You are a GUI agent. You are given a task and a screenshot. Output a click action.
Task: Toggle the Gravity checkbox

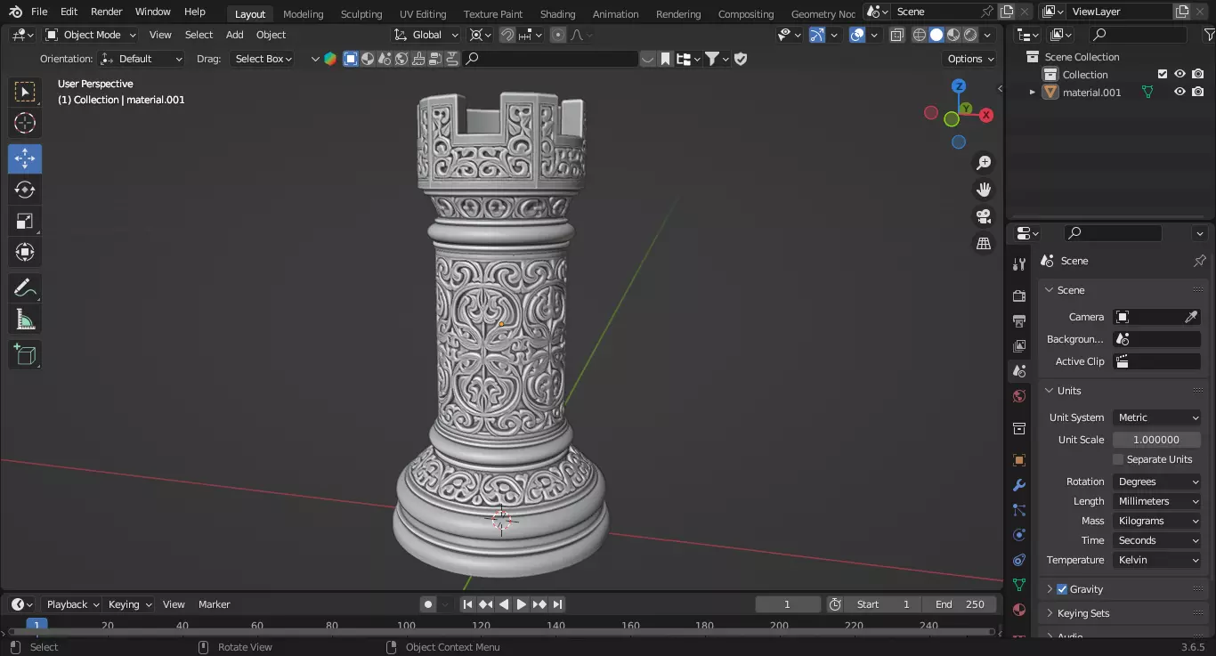tap(1062, 589)
